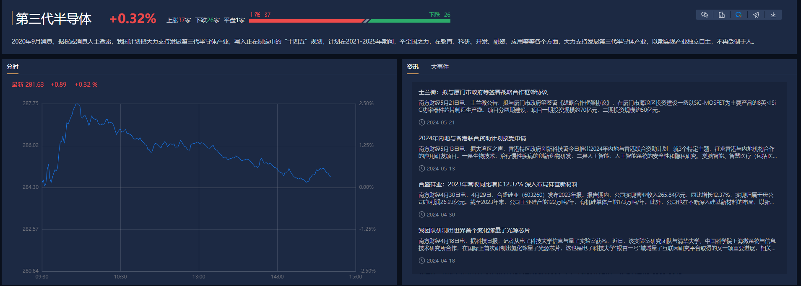Click the 上涨37家 count text
Image resolution: width=801 pixels, height=286 pixels.
179,20
